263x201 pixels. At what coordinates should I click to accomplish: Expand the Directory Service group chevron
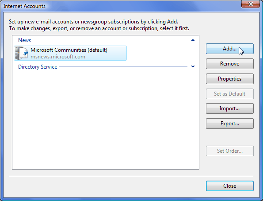(193, 66)
